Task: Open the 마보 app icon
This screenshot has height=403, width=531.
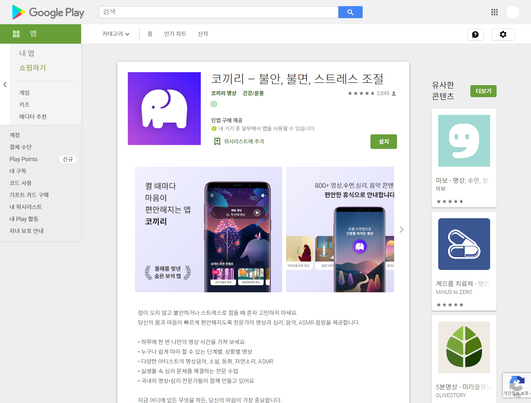Action: [x=464, y=141]
